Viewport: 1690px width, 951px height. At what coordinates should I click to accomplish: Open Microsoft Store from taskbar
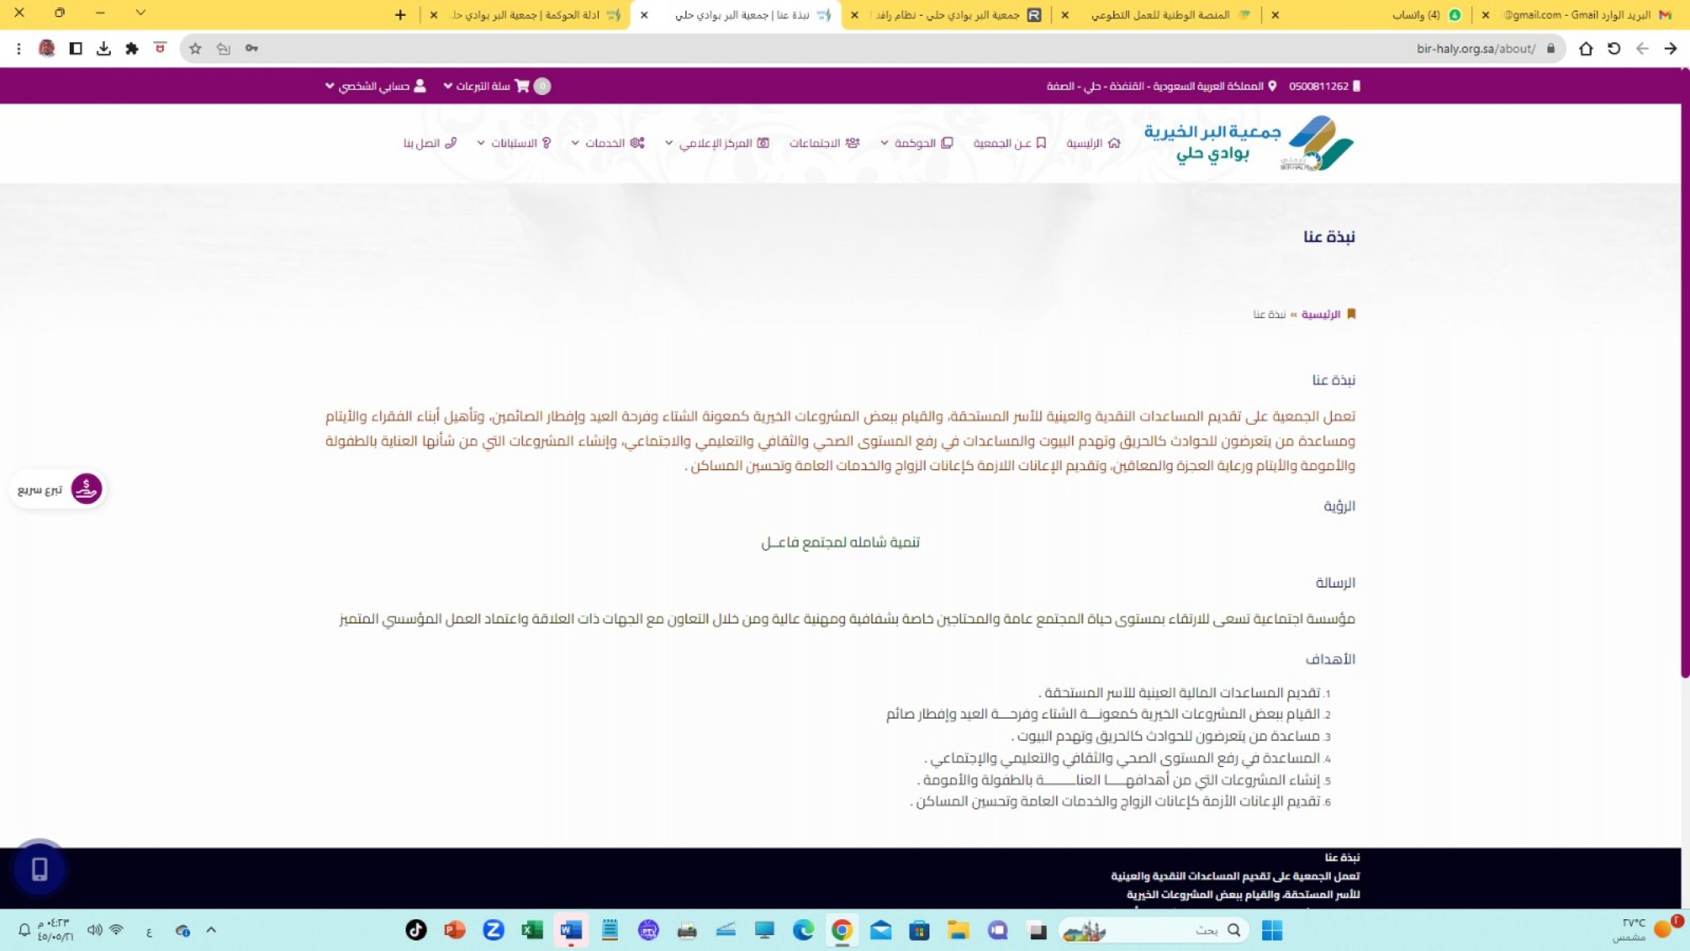point(919,930)
